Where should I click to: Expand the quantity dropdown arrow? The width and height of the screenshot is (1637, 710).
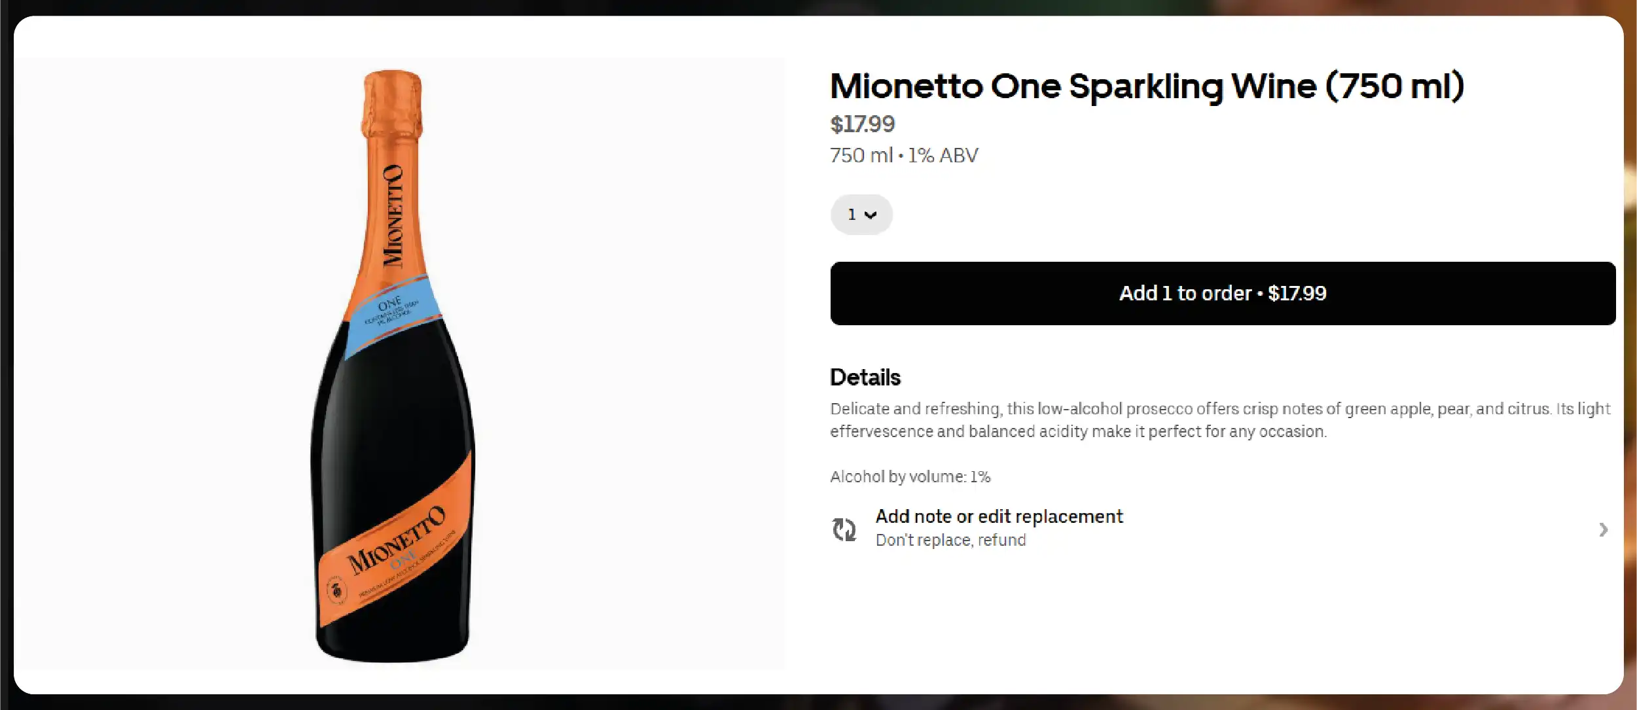(871, 215)
